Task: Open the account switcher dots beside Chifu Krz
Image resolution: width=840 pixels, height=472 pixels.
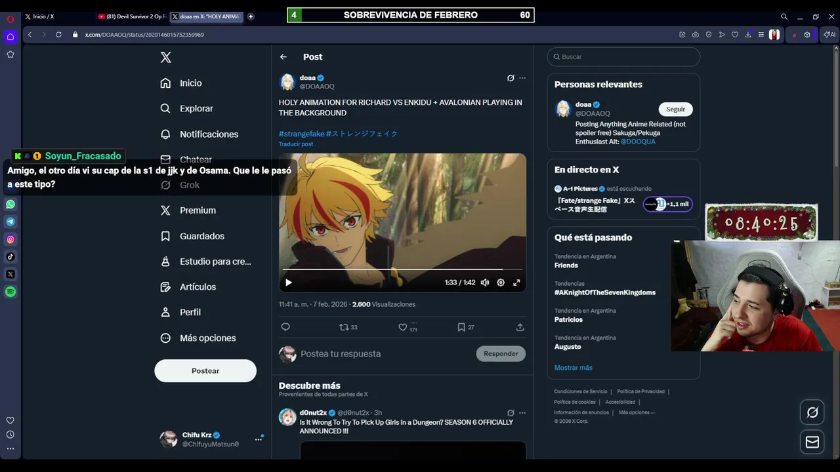Action: point(259,439)
